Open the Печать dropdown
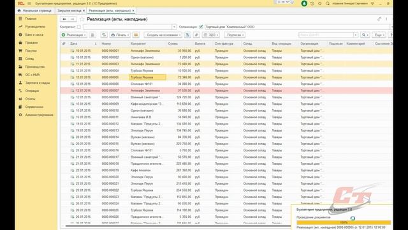Screen dimensions: 408x230 [x=120, y=35]
